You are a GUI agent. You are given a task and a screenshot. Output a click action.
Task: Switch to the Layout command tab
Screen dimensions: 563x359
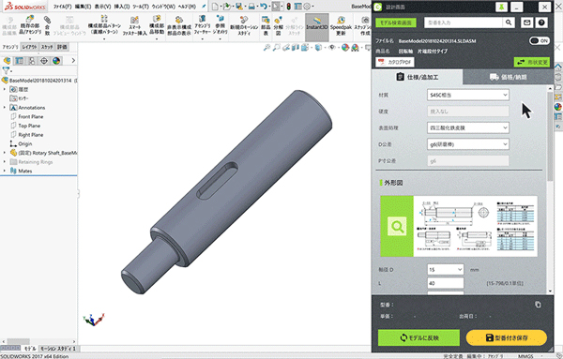(29, 47)
